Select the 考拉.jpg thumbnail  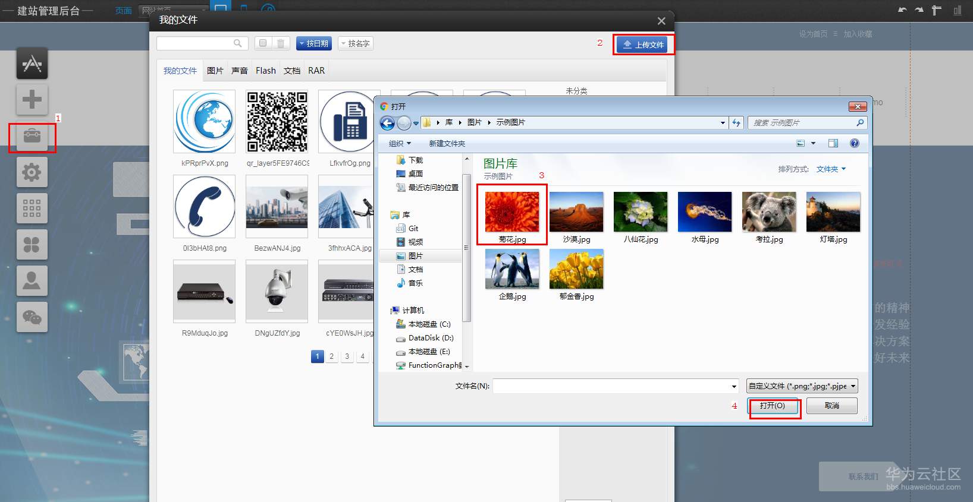click(x=769, y=212)
